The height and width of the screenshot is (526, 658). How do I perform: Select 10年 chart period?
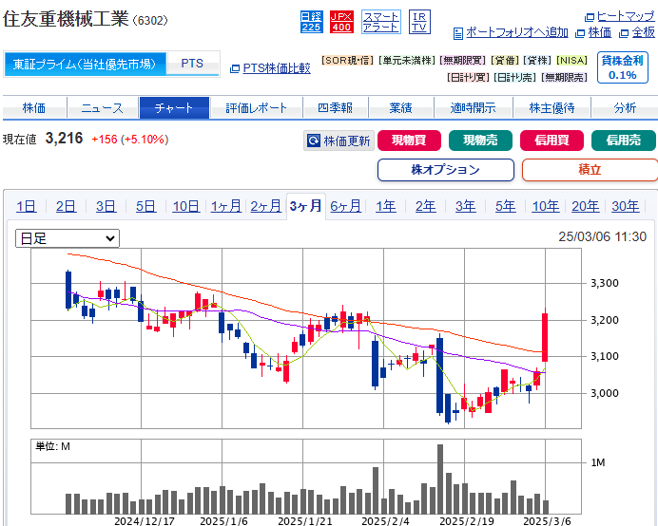click(546, 206)
